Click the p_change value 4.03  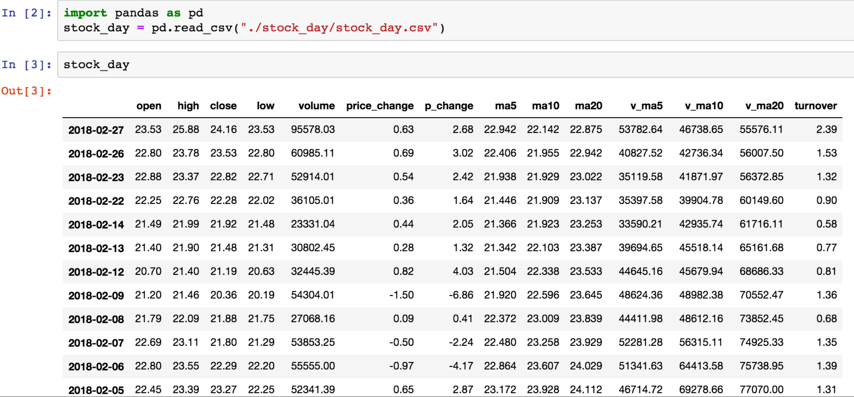[463, 271]
